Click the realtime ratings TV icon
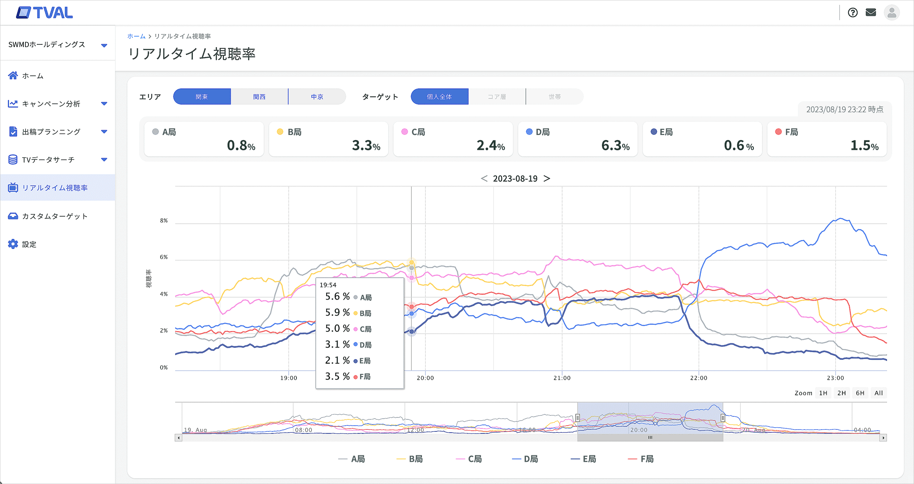Image resolution: width=914 pixels, height=484 pixels. [x=13, y=188]
